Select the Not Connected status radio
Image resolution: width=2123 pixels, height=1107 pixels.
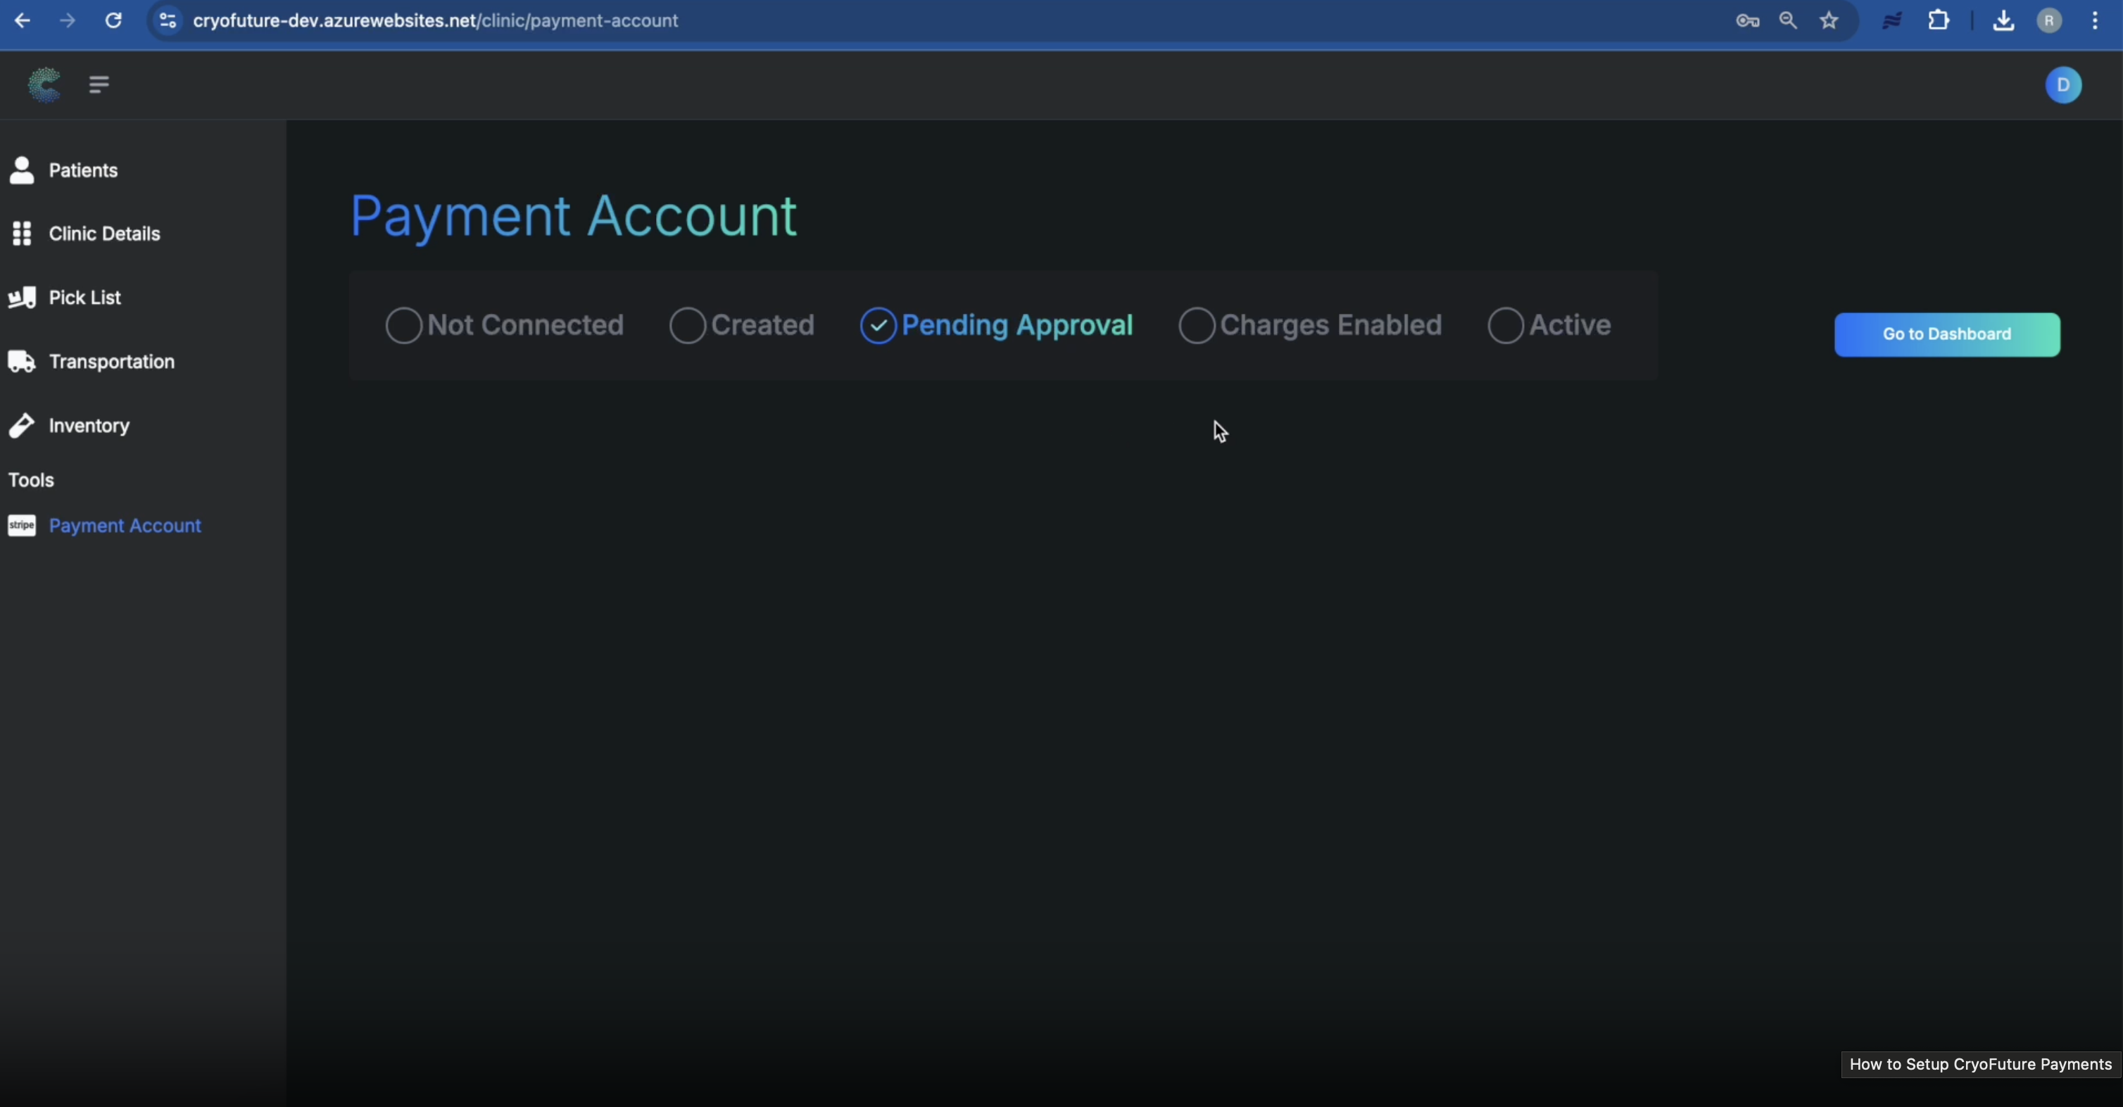403,324
